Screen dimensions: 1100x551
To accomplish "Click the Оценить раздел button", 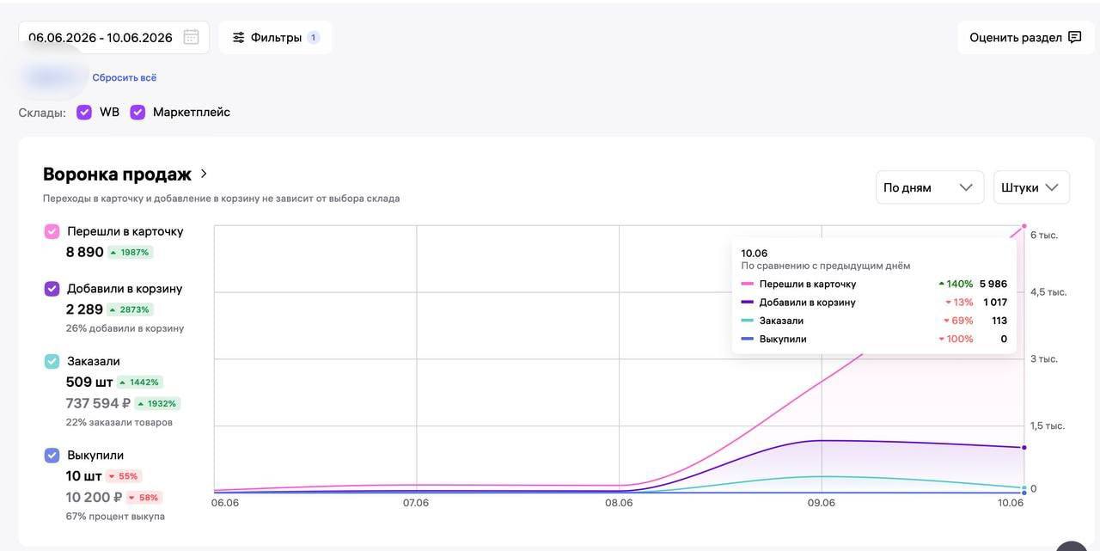I will tap(1026, 37).
